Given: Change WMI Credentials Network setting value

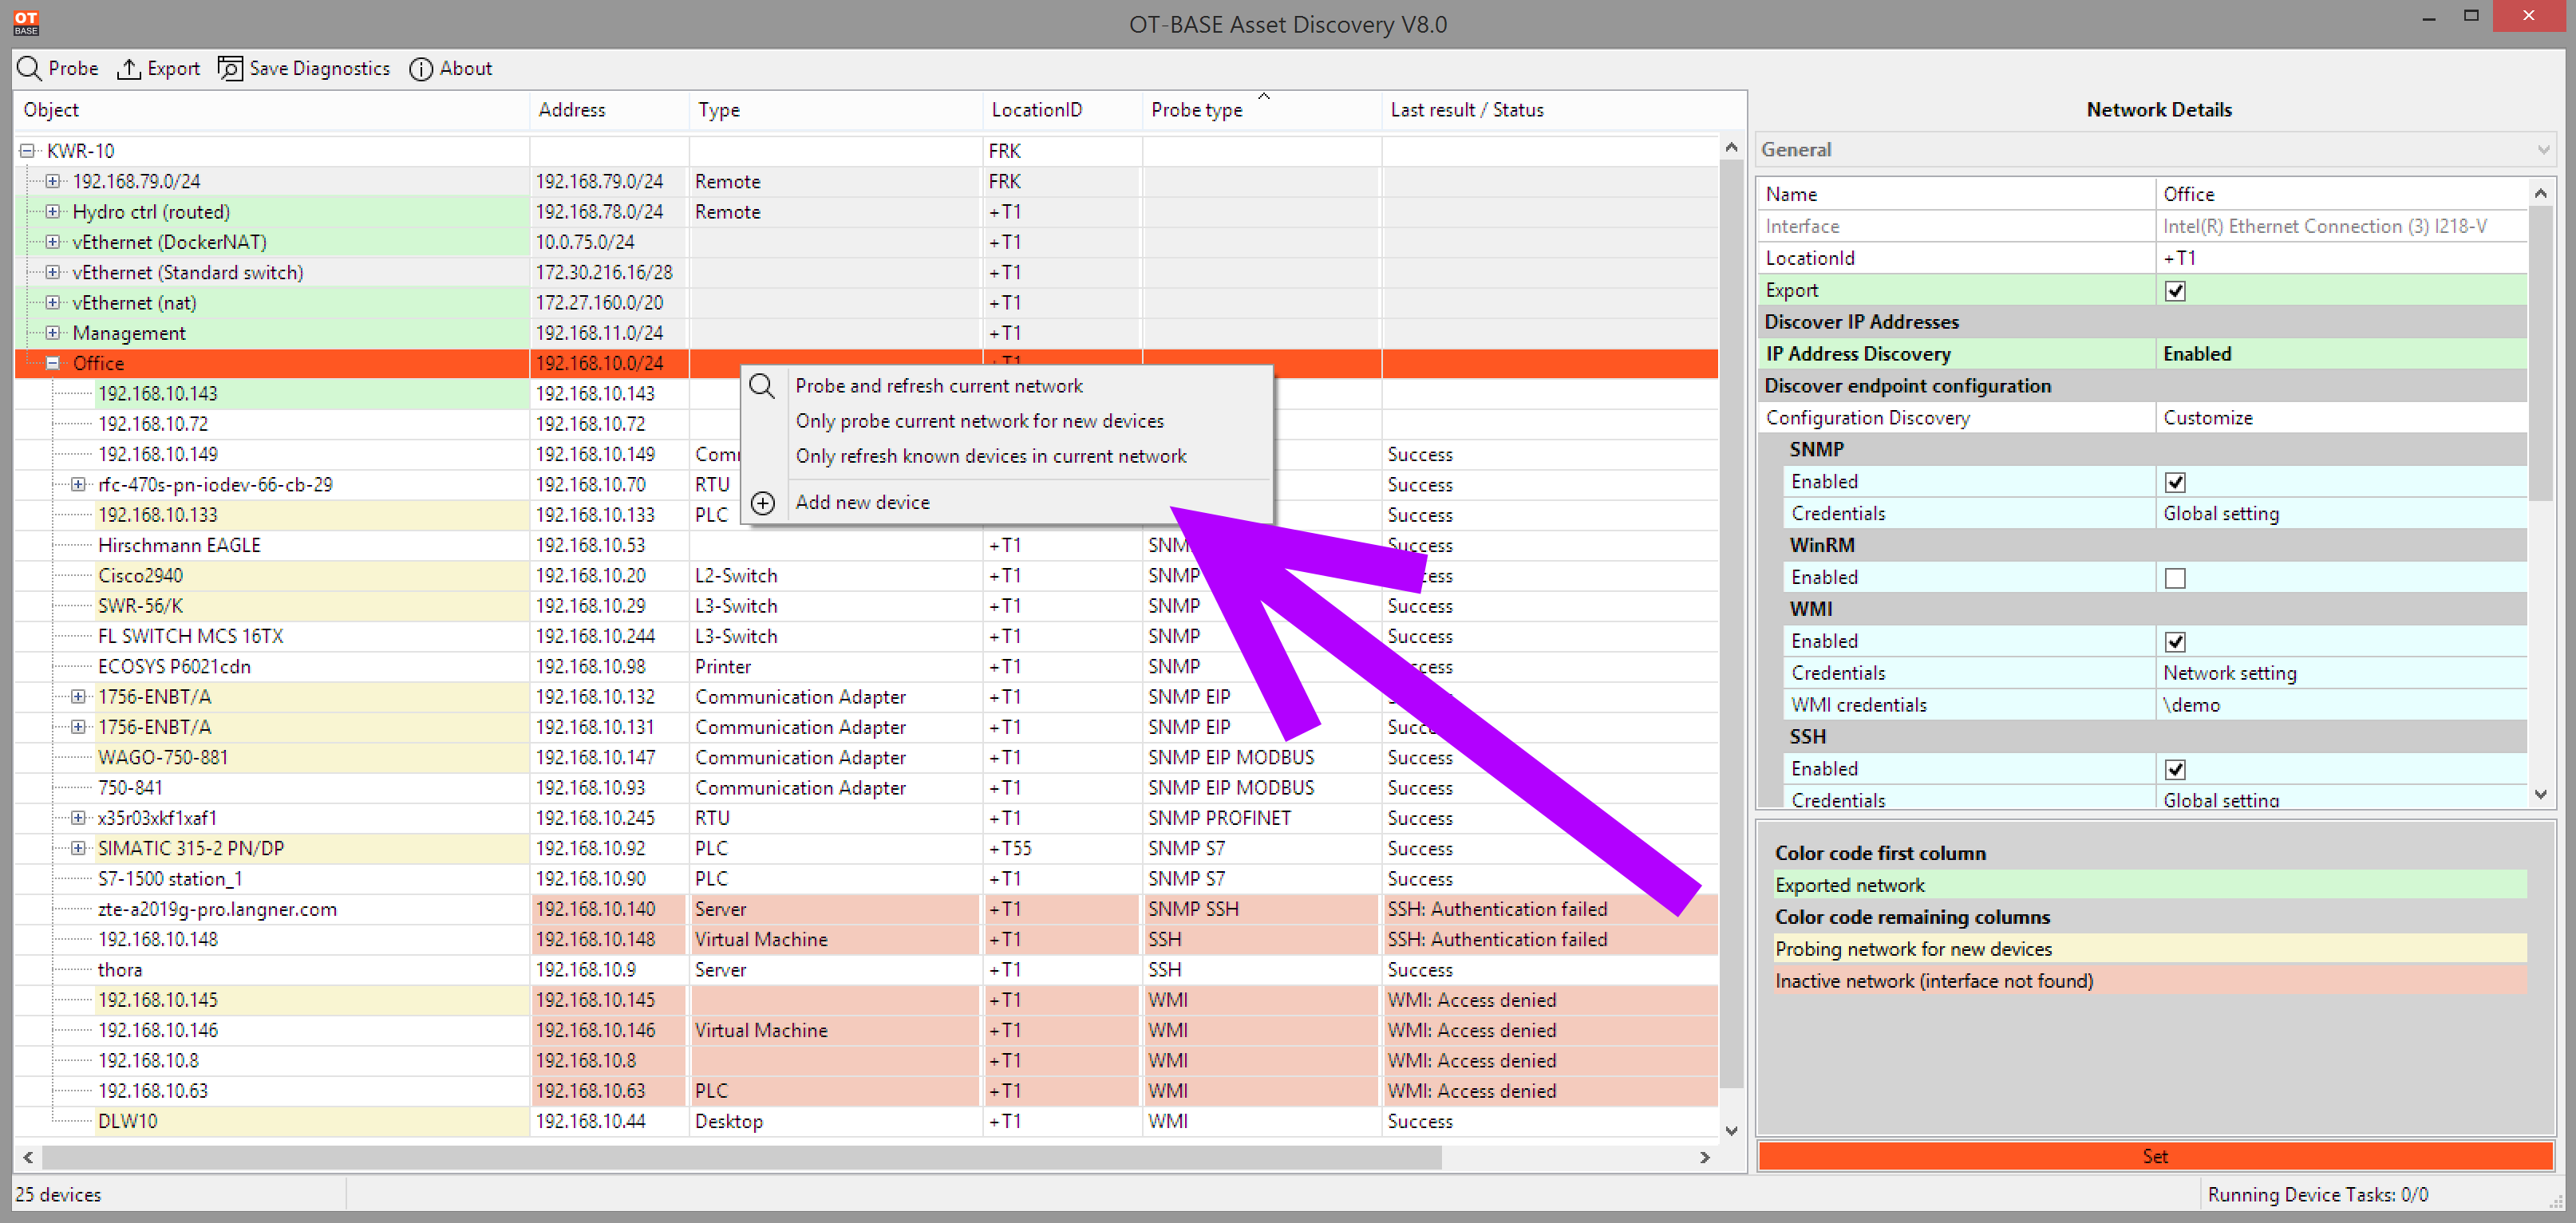Looking at the screenshot, I should pos(2341,673).
